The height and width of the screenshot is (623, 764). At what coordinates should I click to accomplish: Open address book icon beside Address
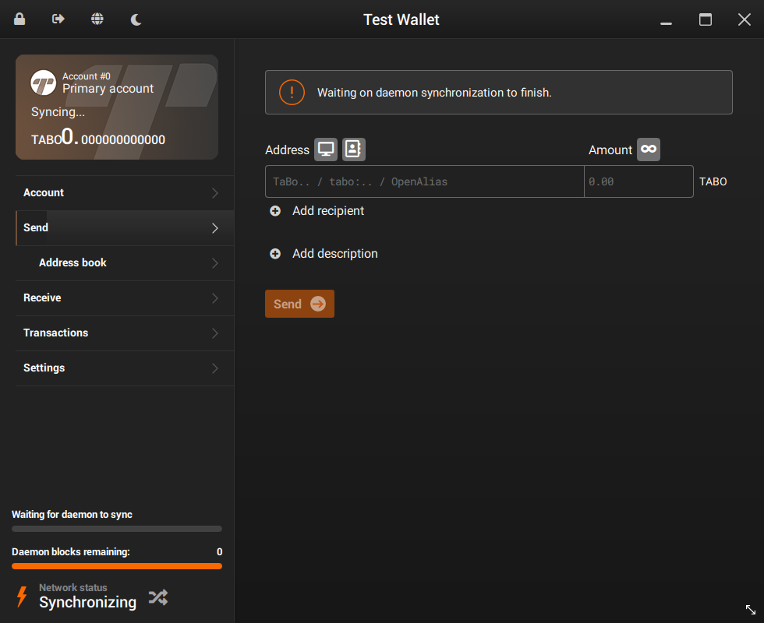(x=354, y=150)
